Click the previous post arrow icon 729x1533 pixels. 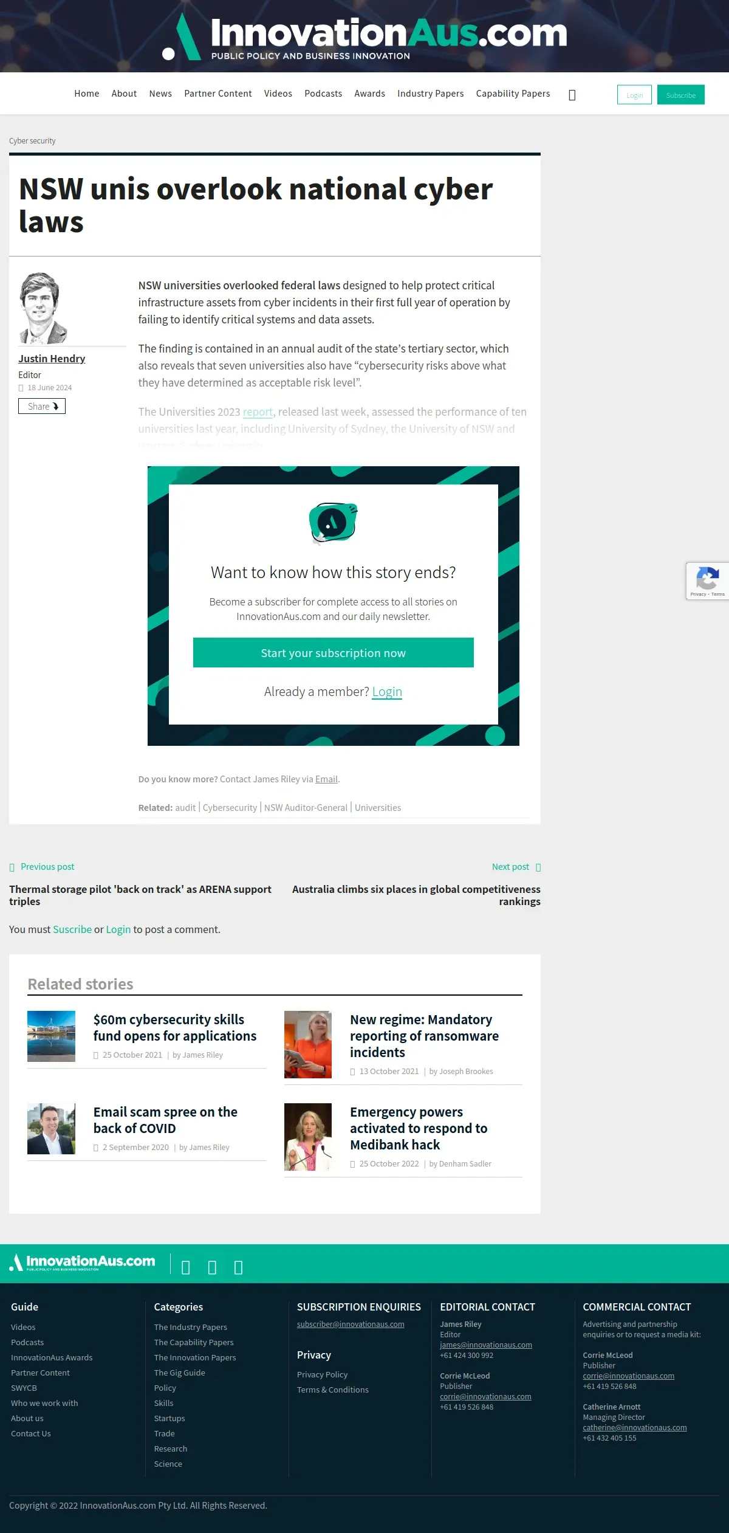pyautogui.click(x=12, y=867)
